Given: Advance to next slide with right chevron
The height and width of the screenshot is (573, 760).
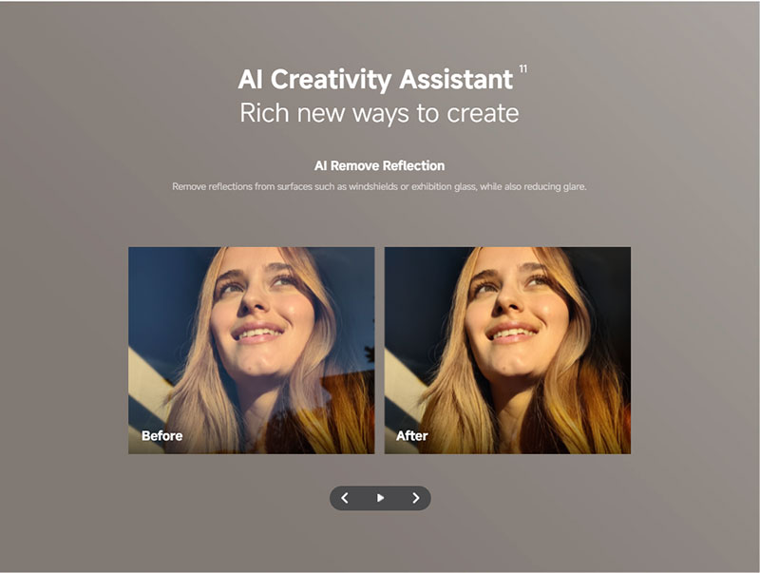Looking at the screenshot, I should coord(415,498).
